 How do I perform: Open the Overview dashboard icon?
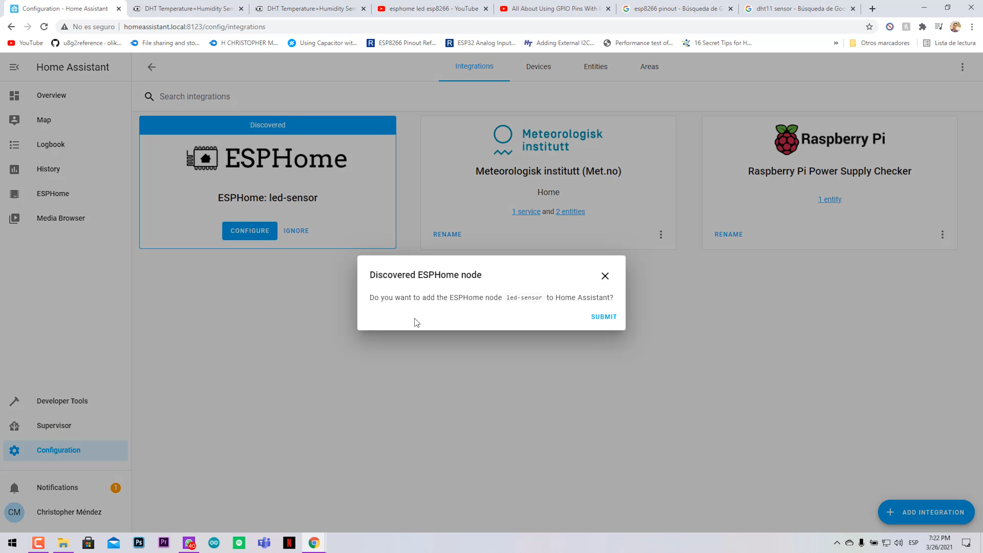(x=14, y=96)
